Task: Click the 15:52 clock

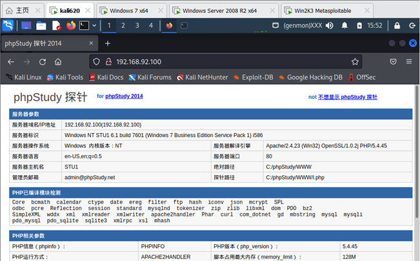Action: 374,25
